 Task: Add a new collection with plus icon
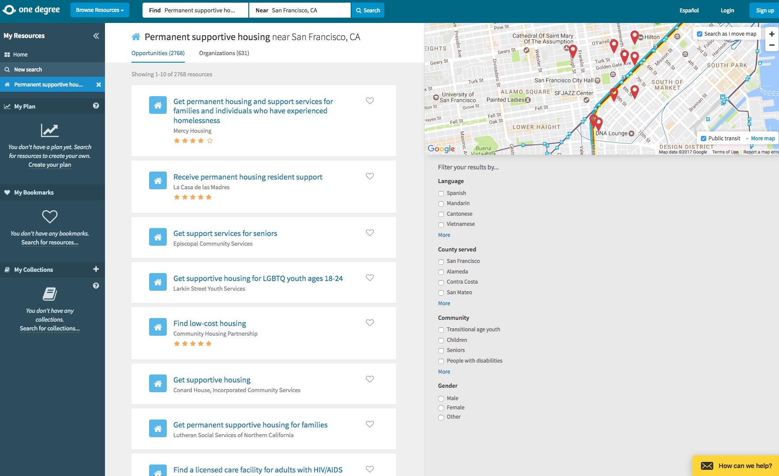(96, 269)
